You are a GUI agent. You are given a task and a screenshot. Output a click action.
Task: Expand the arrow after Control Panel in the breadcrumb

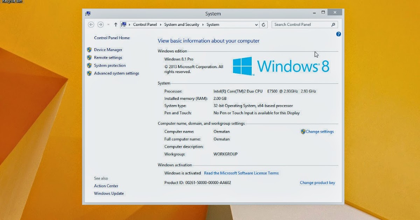[161, 25]
